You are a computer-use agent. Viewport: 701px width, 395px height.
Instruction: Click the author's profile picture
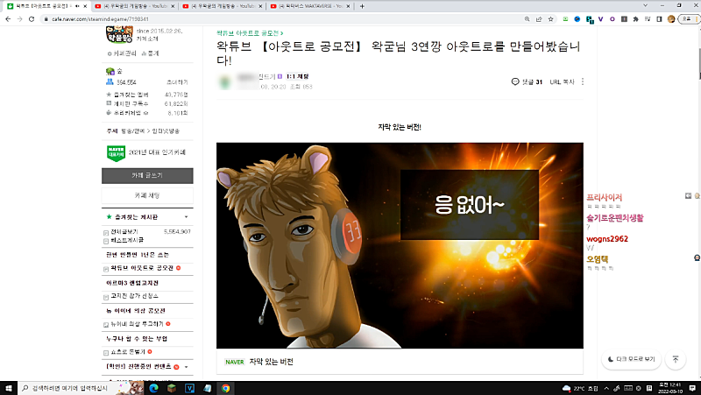[225, 81]
